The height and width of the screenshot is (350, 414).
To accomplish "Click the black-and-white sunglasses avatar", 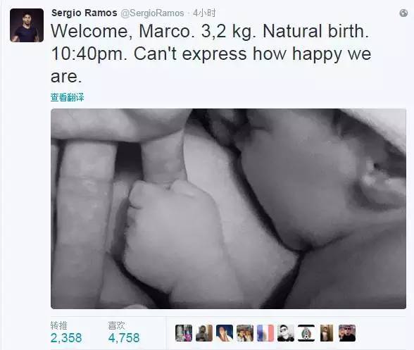I will coord(286,333).
